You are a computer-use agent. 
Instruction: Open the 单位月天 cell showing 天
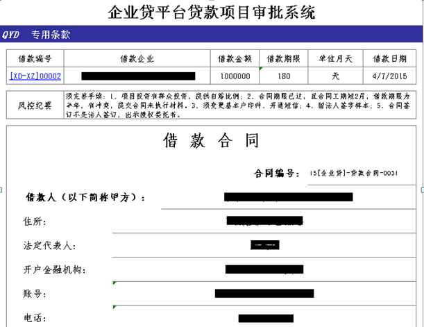[335, 76]
